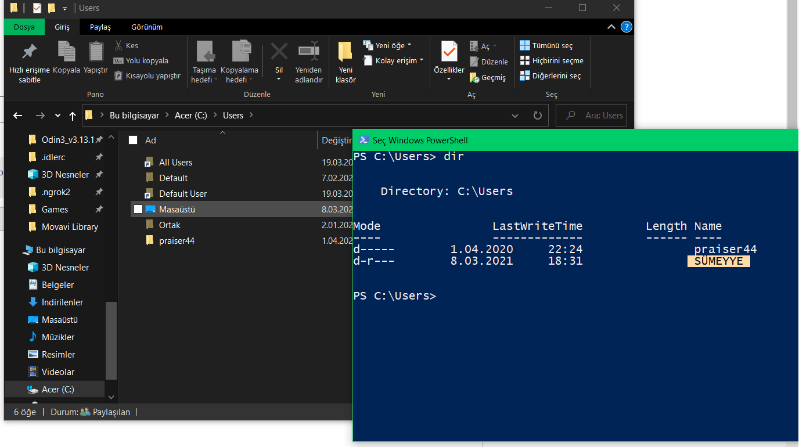Click the up-arrow navigation icon
The width and height of the screenshot is (799, 447).
tap(72, 115)
